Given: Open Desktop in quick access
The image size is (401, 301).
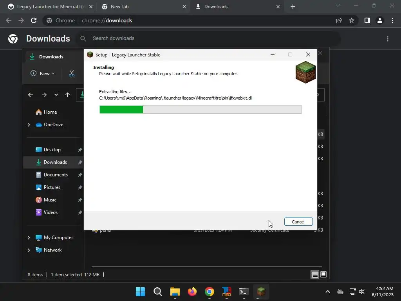Looking at the screenshot, I should point(52,150).
